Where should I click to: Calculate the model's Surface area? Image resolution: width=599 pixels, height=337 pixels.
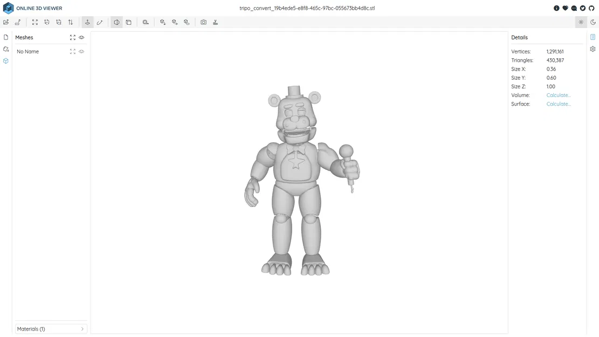point(558,104)
